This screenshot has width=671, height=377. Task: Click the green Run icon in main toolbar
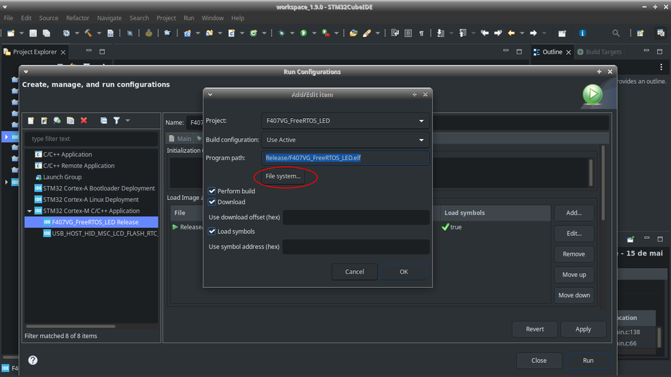304,34
